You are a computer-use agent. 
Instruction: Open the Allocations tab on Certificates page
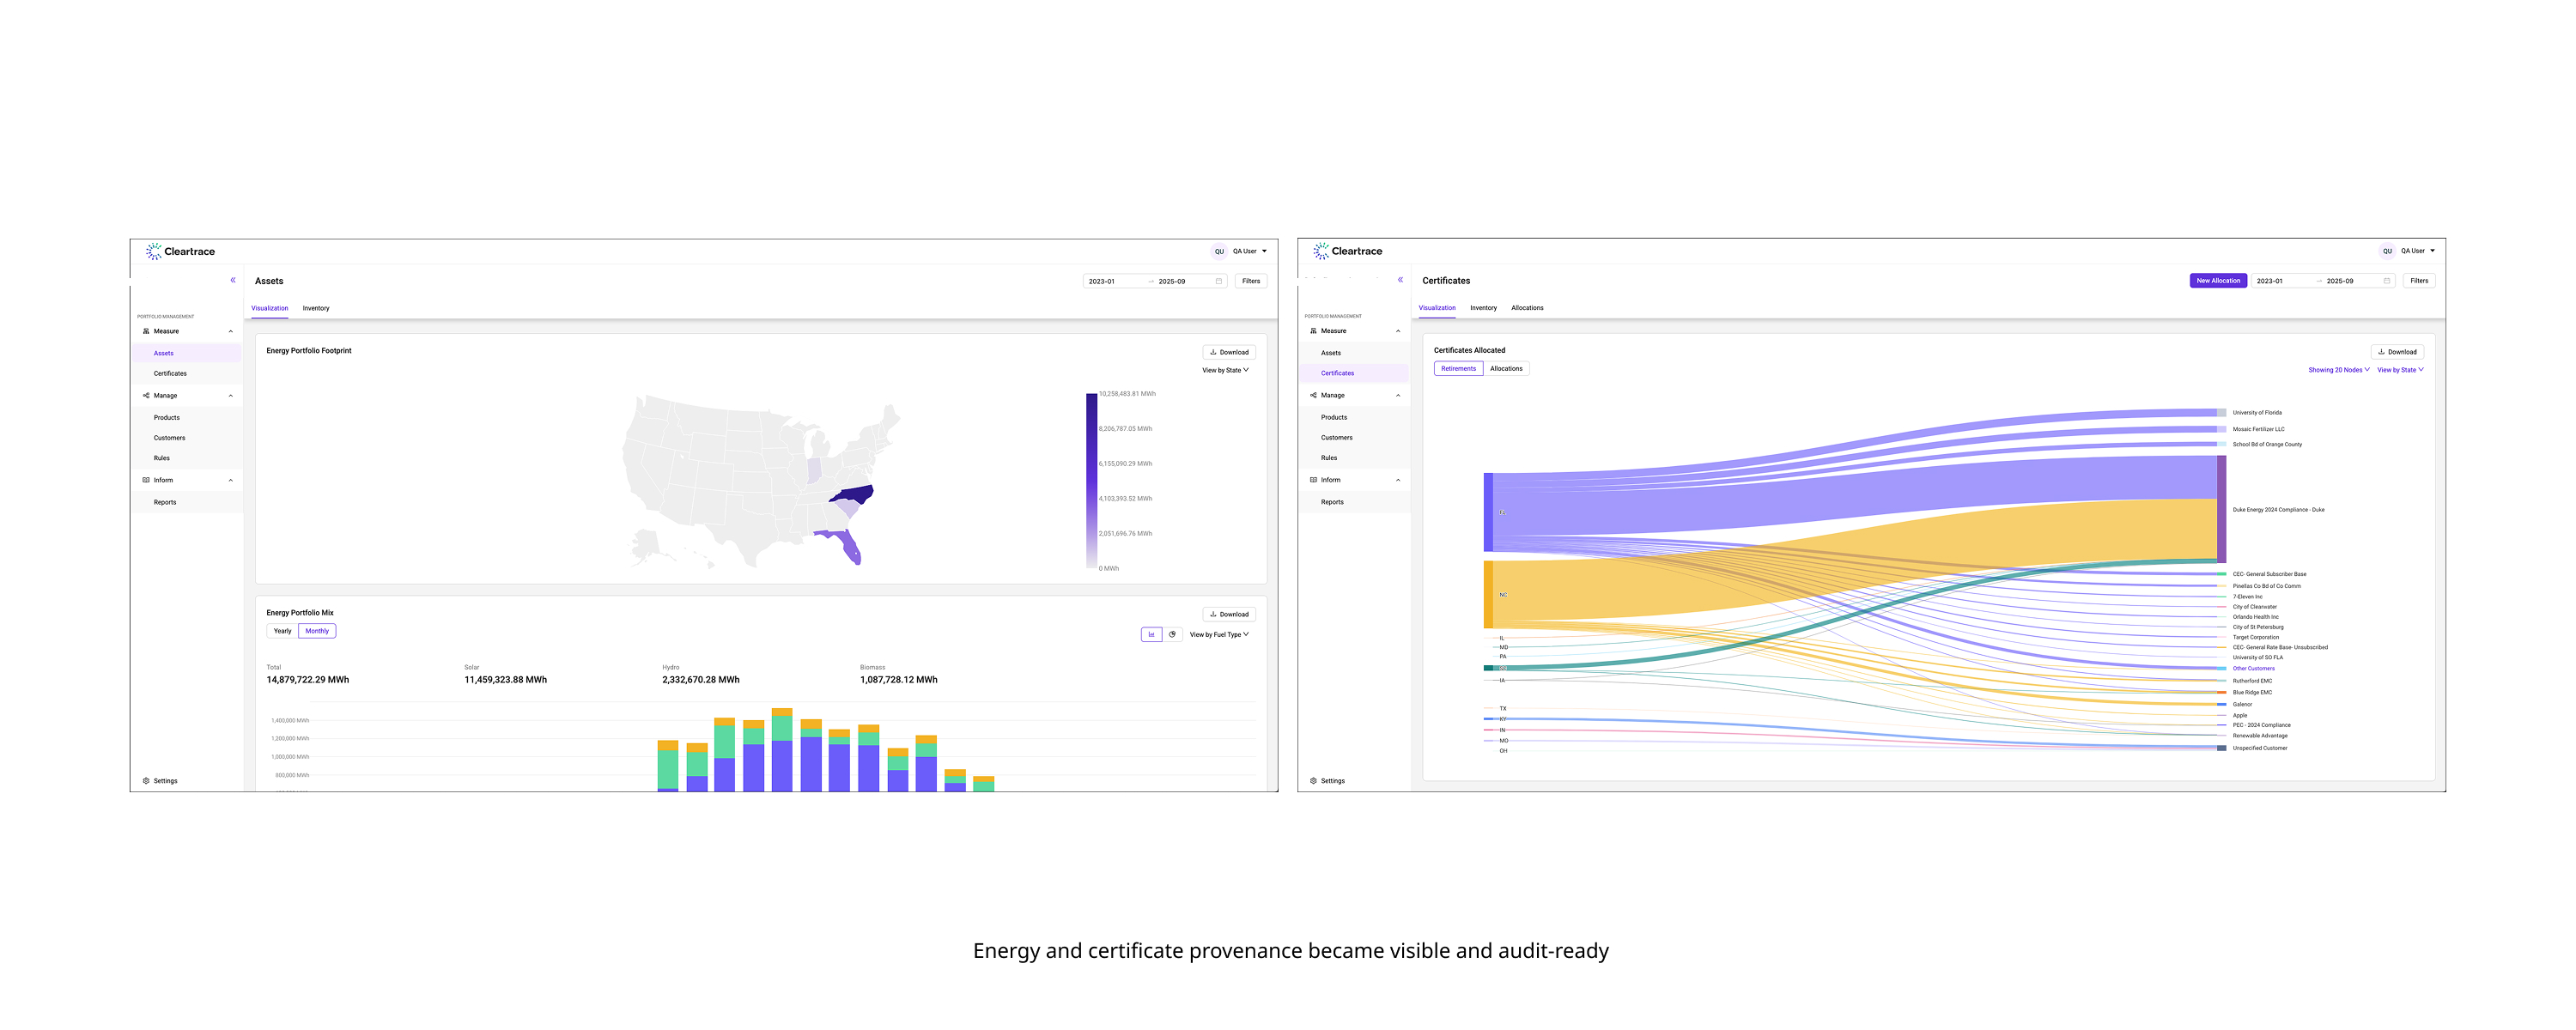(1527, 308)
